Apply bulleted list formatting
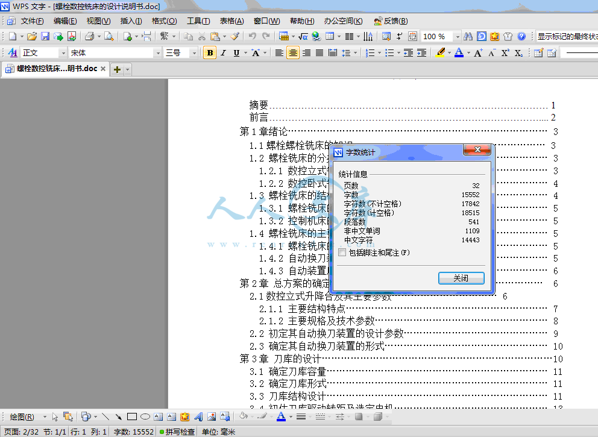This screenshot has width=598, height=437. (389, 52)
